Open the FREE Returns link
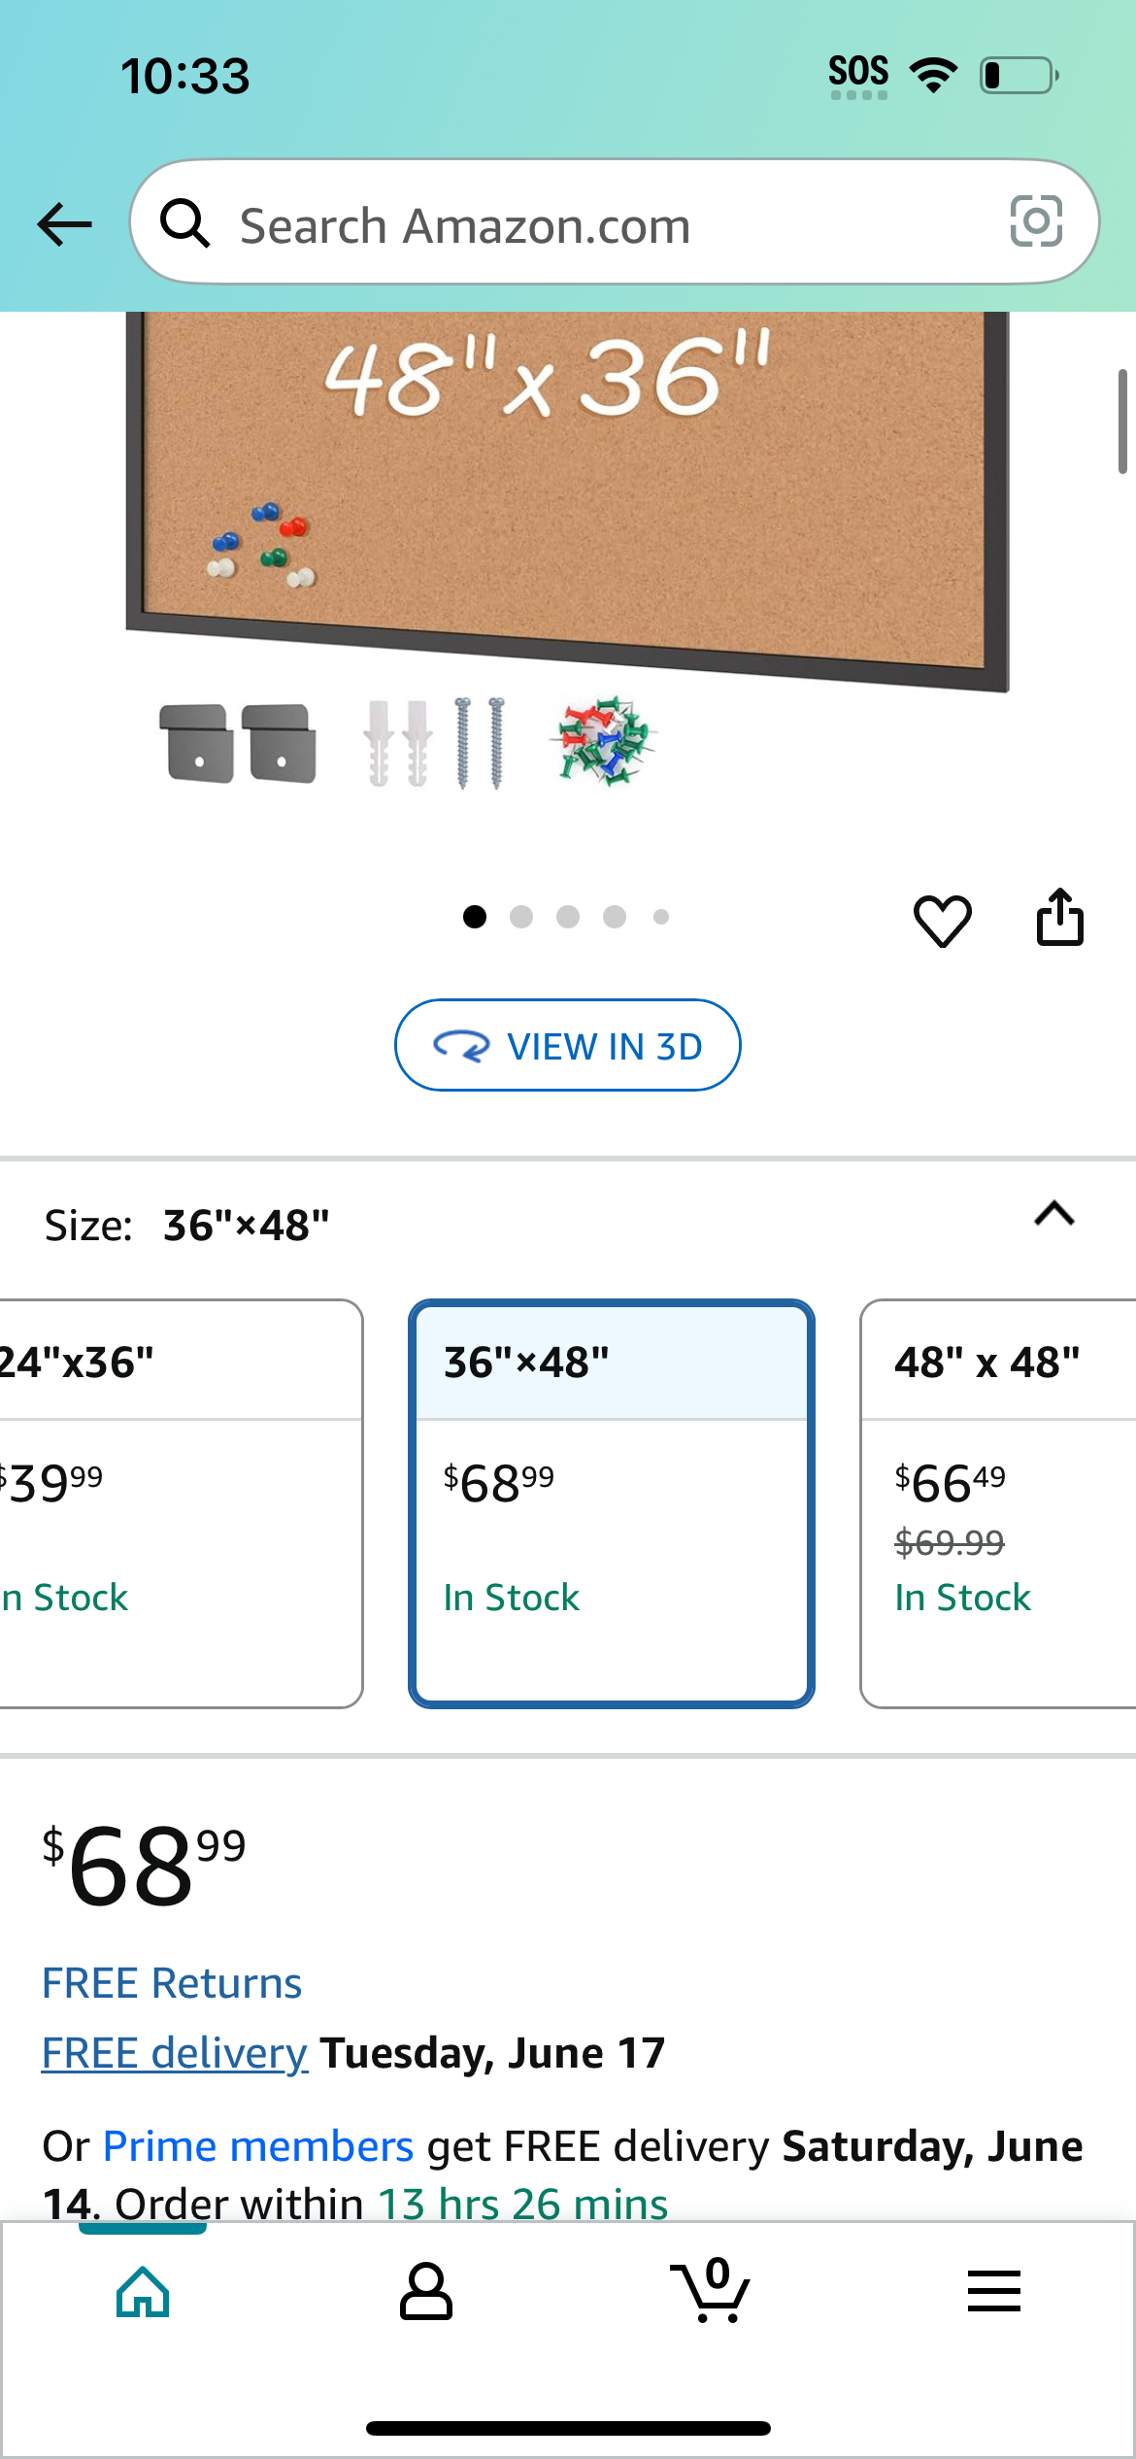Image resolution: width=1136 pixels, height=2459 pixels. click(172, 1983)
